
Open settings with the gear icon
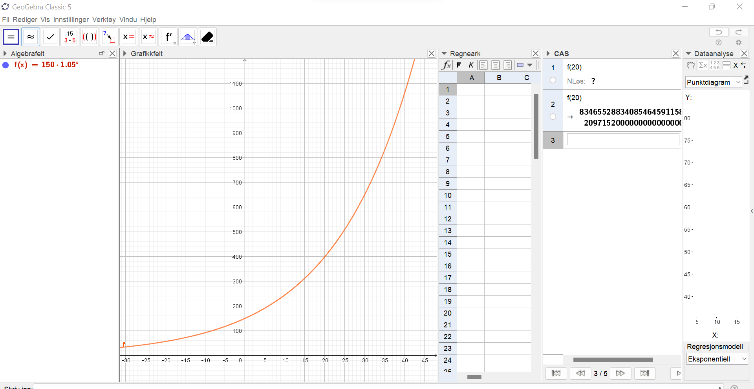pos(739,42)
